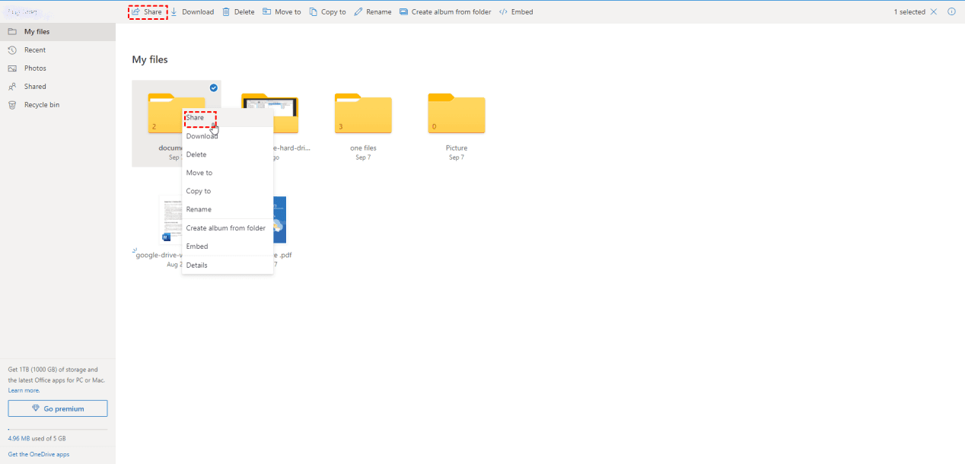
Task: Click the Download arrow icon in toolbar
Action: (174, 12)
